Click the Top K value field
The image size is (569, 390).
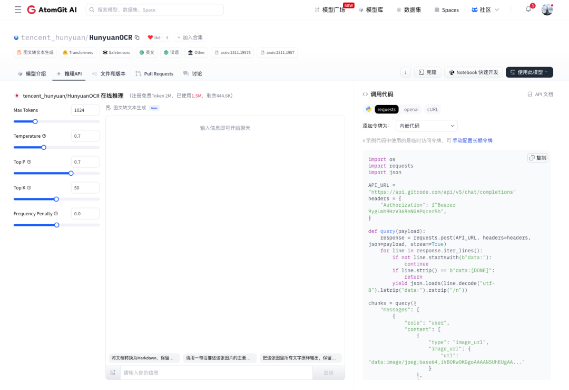tap(85, 187)
